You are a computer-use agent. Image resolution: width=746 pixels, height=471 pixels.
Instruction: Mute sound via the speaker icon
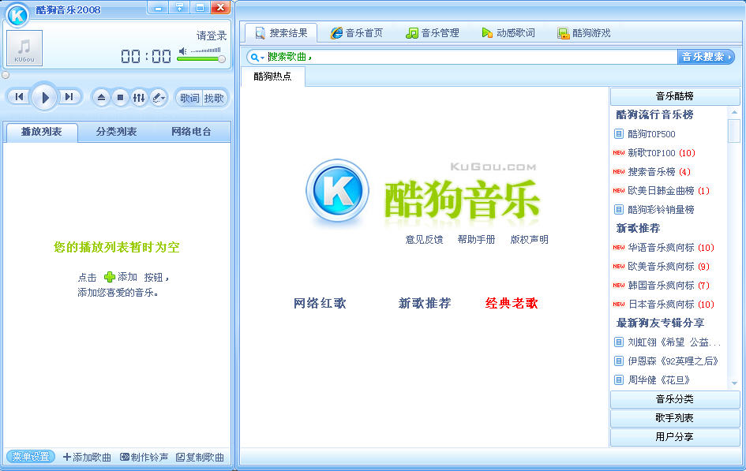pos(182,50)
